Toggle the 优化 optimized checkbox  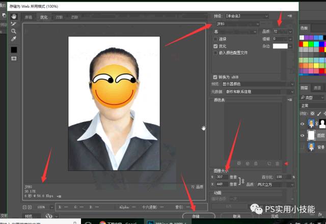(215, 46)
